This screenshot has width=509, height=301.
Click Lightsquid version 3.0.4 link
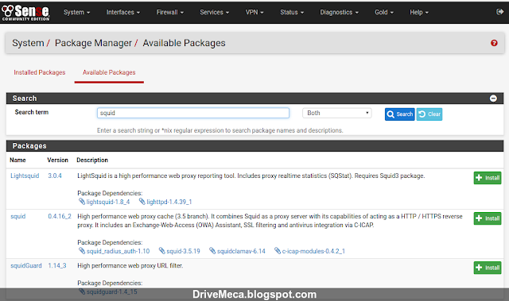(55, 176)
